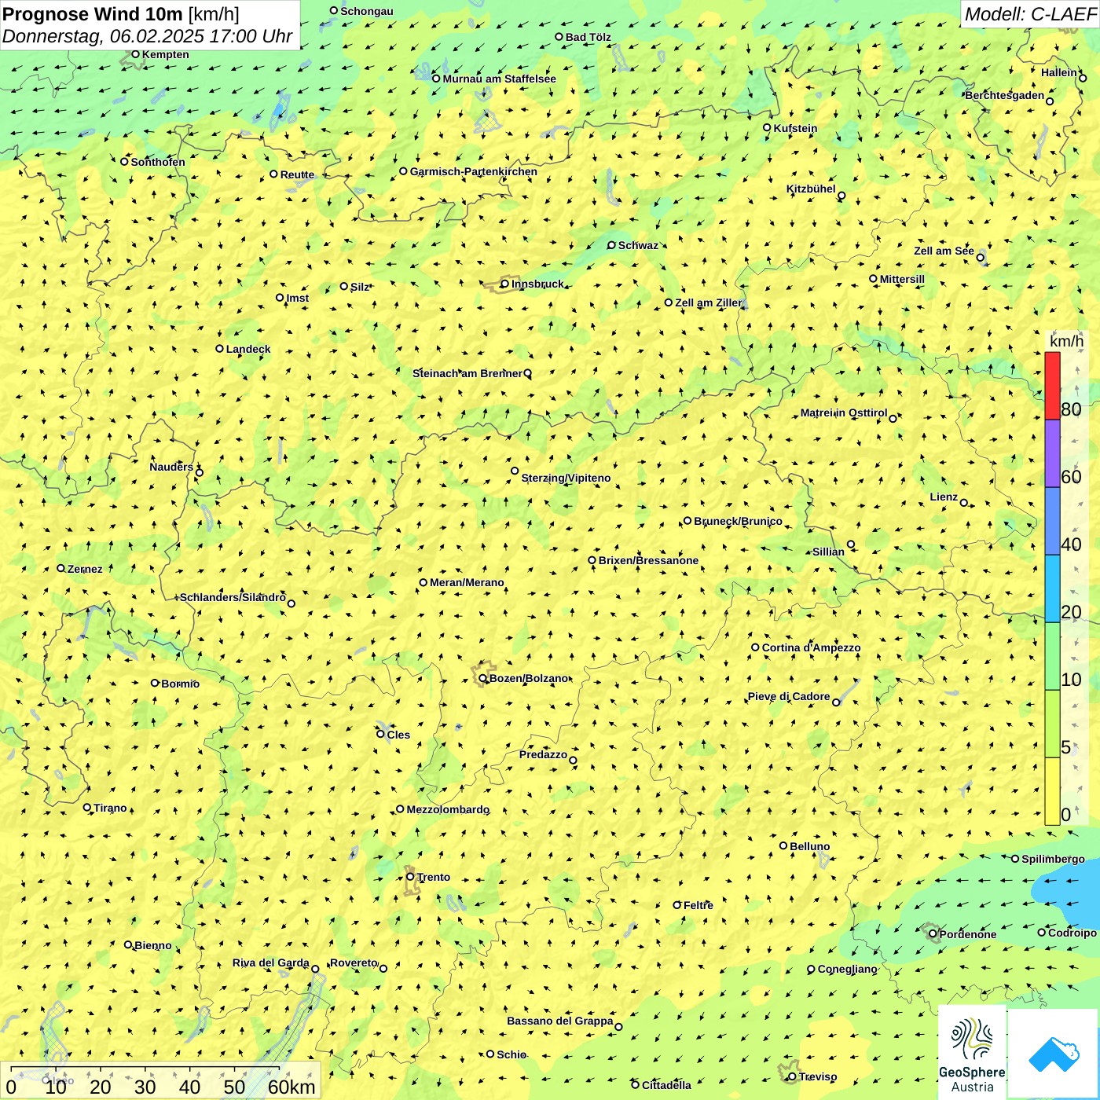Click the Lienz location circle
Viewport: 1100px width, 1100px height.
click(964, 503)
